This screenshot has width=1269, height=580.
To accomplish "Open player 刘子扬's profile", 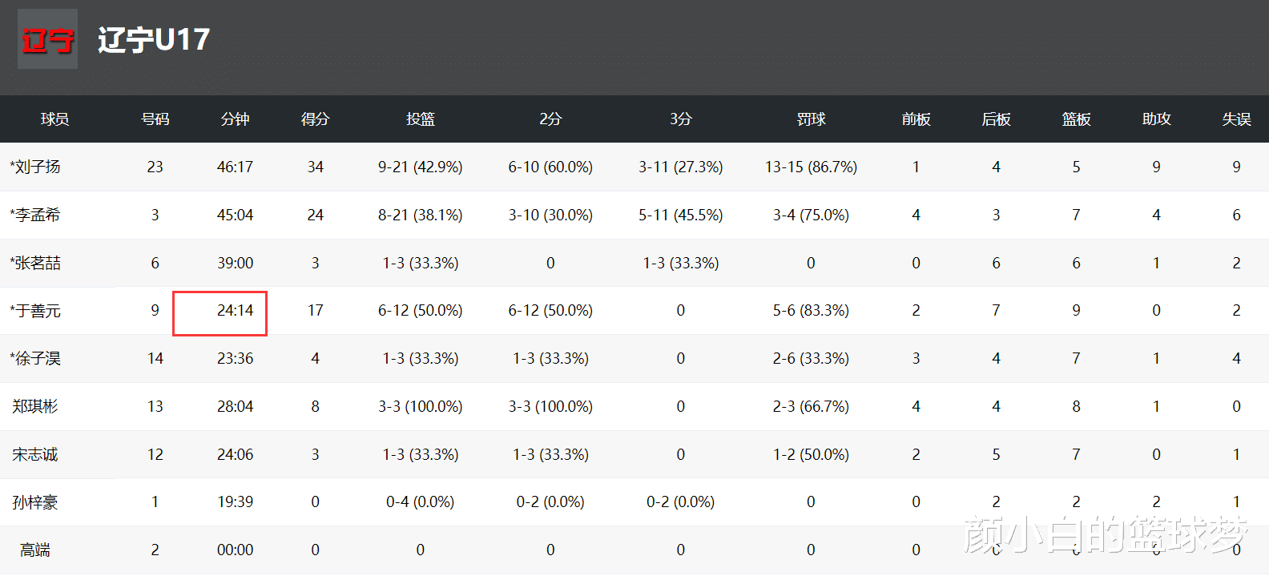I will 35,167.
